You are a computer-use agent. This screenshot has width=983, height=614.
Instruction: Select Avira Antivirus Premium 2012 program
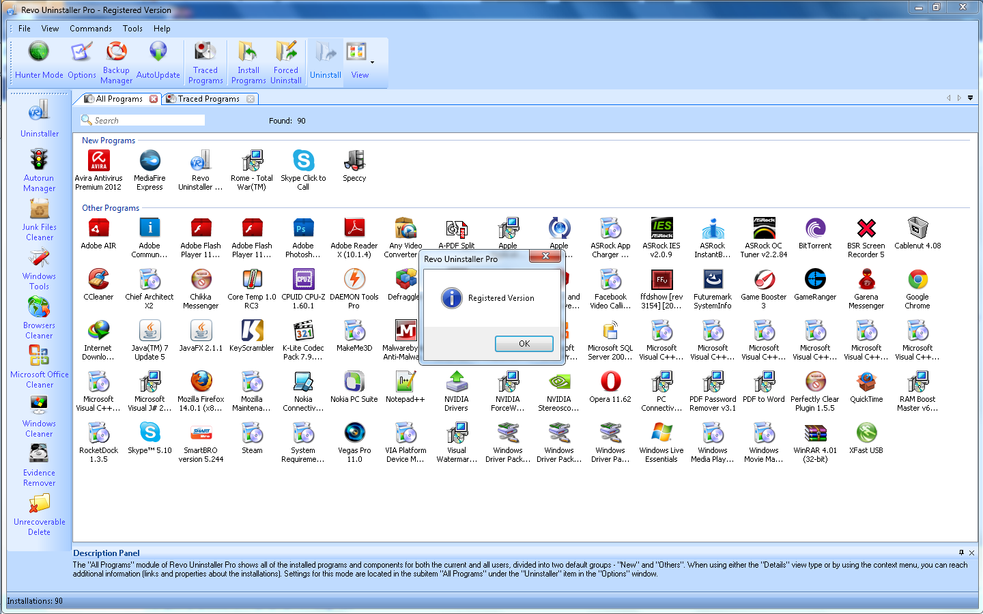(99, 170)
